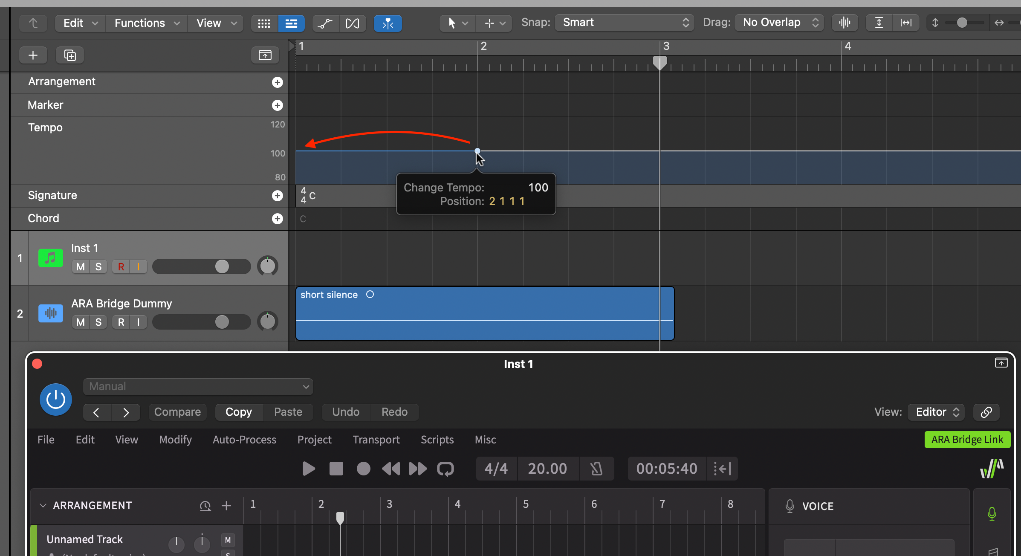Click the green instrument icon on Inst 1
The image size is (1021, 556).
pos(50,258)
